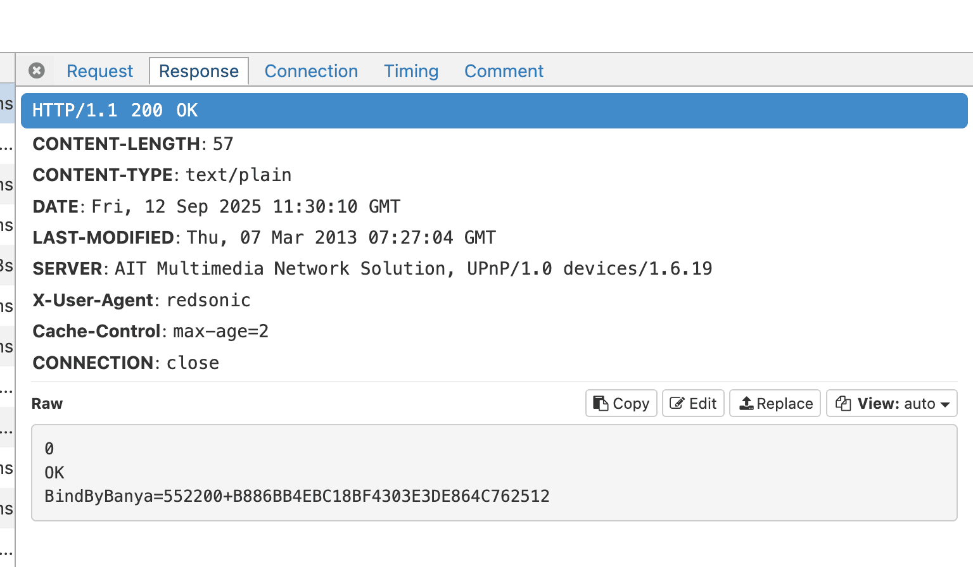The image size is (973, 567).
Task: Click the pencil Edit icon on raw toolbar
Action: pyautogui.click(x=677, y=403)
